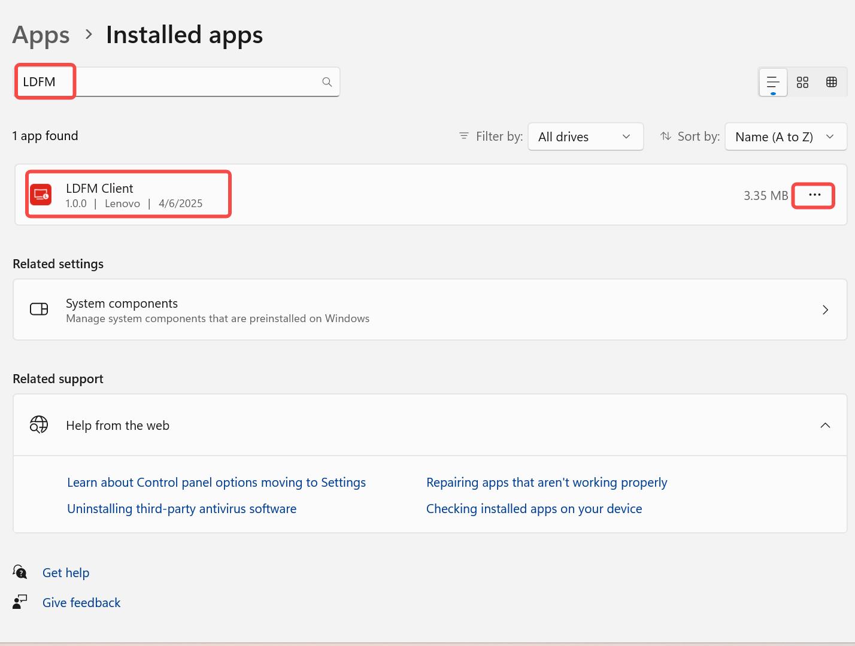Switch to grid view layout
This screenshot has height=646, width=855.
802,82
